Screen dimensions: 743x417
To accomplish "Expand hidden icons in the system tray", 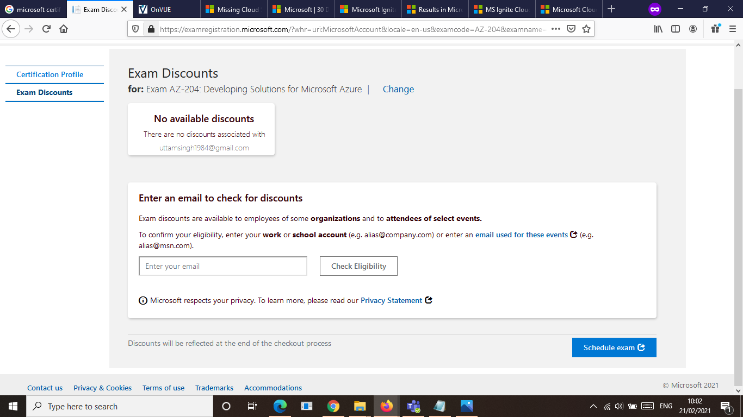I will (x=593, y=406).
